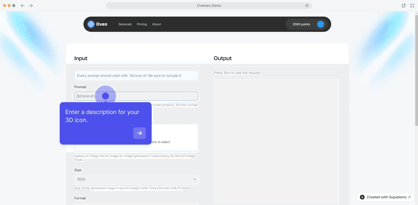The height and width of the screenshot is (205, 418).
Task: Go back with the browser back arrow
Action: 23,6
